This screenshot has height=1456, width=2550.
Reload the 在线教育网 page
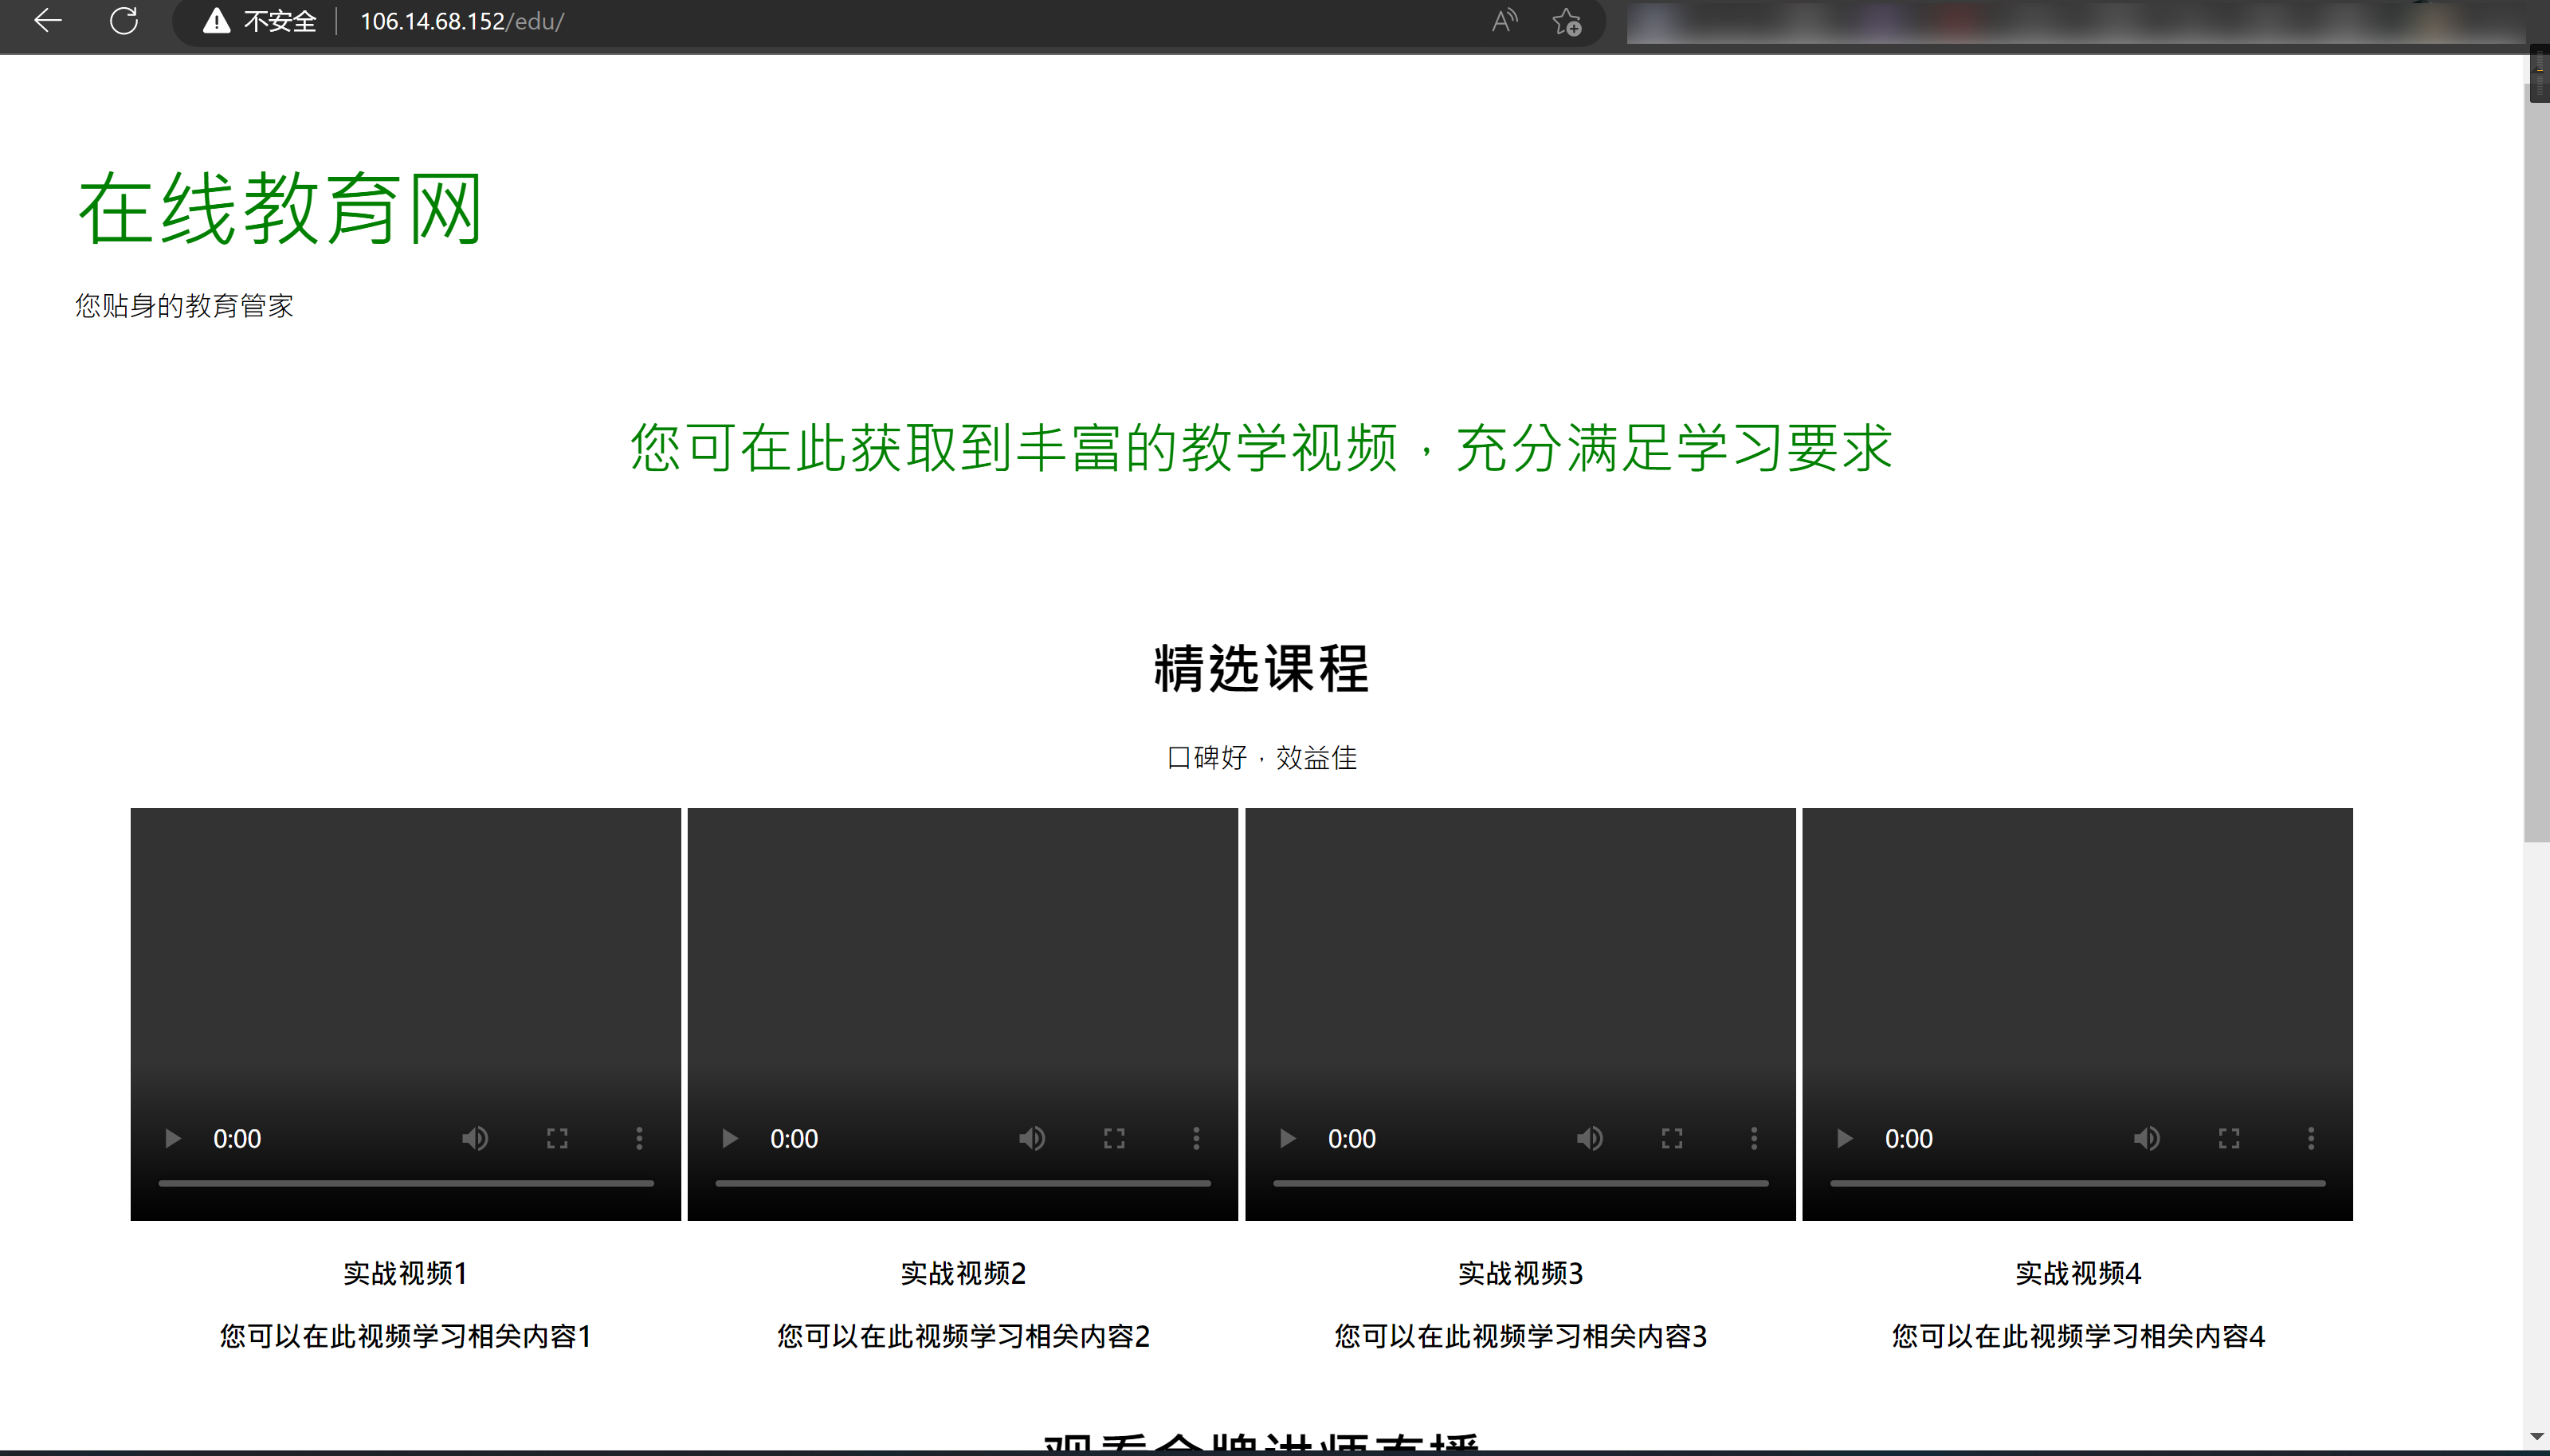(124, 20)
